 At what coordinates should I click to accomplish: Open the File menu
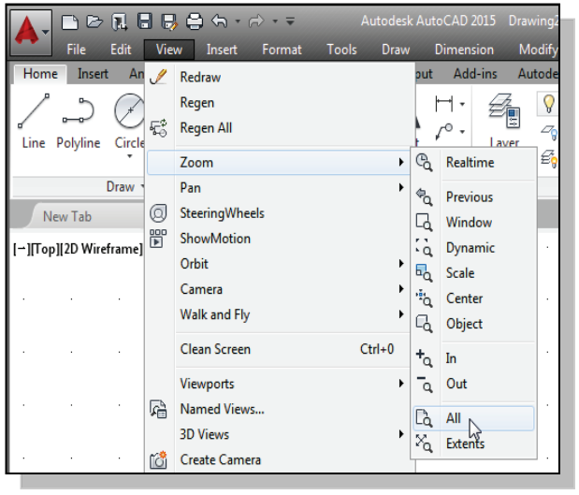(77, 50)
